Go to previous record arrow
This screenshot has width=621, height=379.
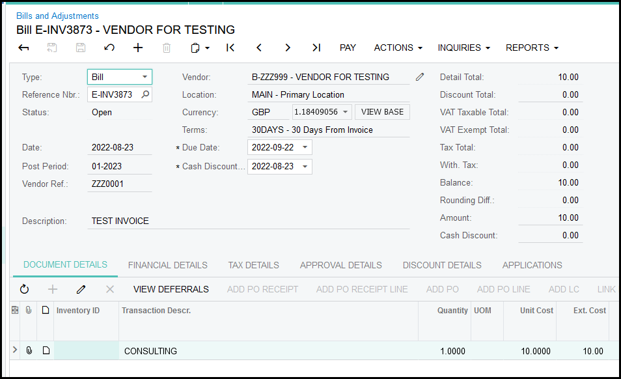(259, 48)
